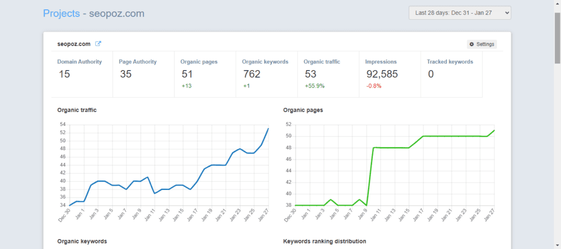This screenshot has height=249, width=561.
Task: Click the scrollbar up arrow
Action: coord(557,4)
